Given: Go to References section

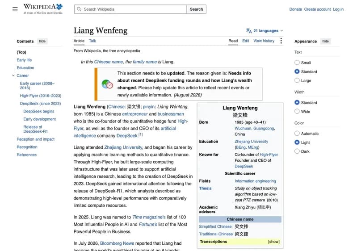Looking at the screenshot, I should pyautogui.click(x=27, y=155).
